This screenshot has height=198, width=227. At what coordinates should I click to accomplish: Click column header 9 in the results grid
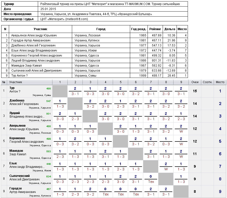point(181,82)
